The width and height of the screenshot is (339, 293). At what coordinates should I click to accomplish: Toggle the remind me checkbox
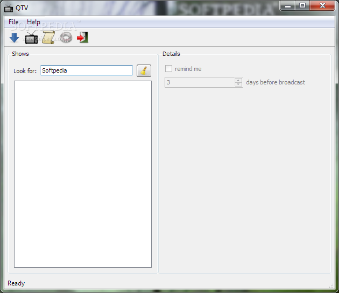[x=168, y=69]
